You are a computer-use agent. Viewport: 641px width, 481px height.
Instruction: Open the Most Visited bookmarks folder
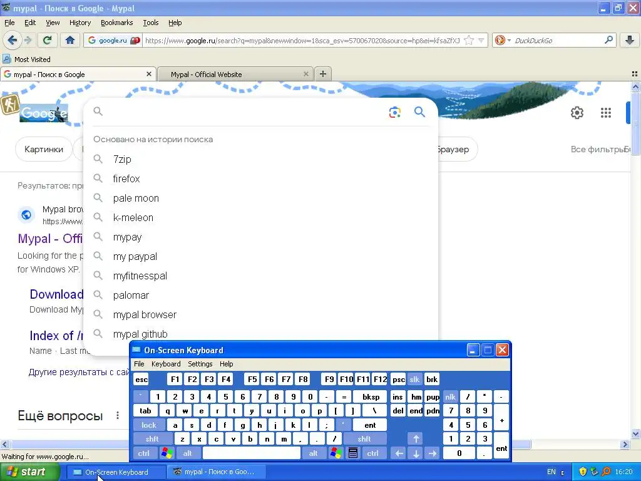[x=26, y=59]
